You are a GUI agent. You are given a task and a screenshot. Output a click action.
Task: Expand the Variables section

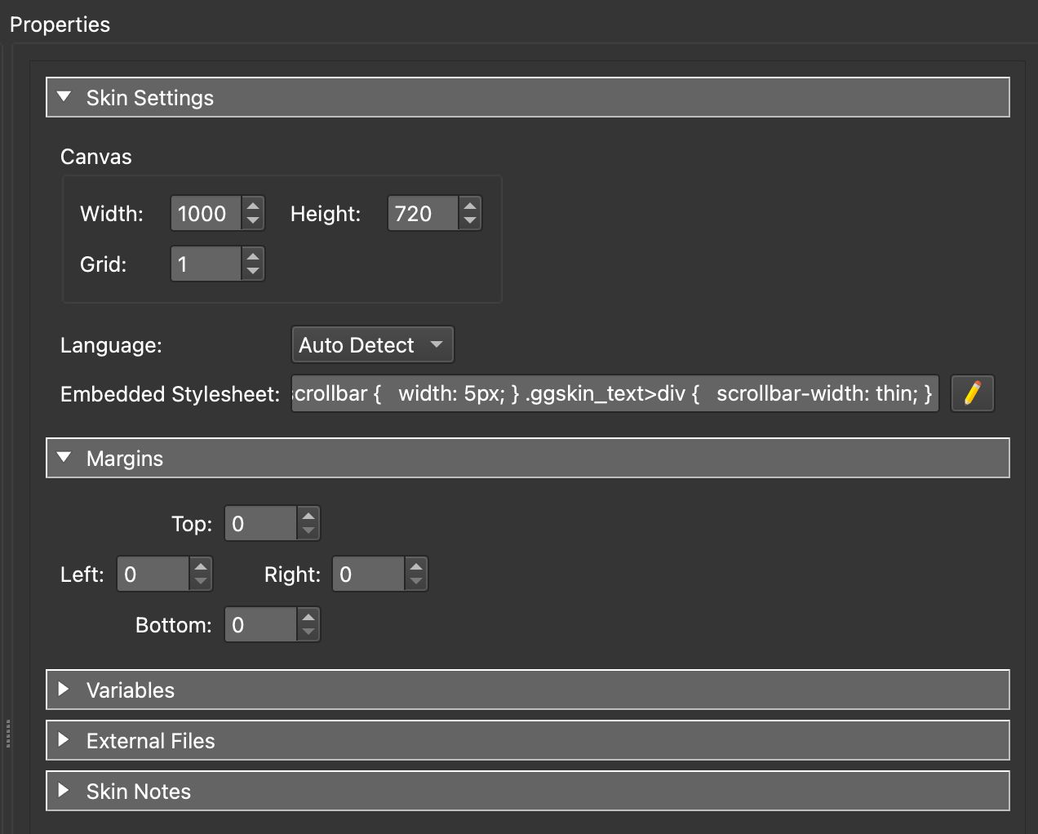pyautogui.click(x=64, y=690)
